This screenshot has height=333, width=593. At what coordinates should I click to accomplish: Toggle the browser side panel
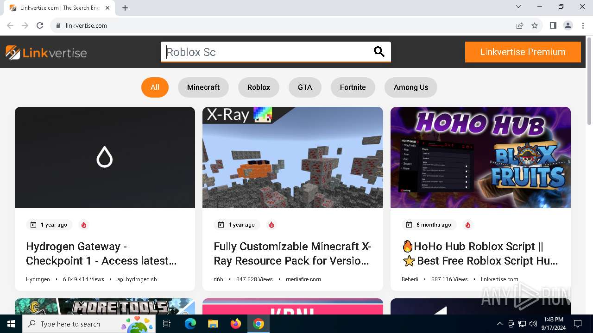pos(553,25)
